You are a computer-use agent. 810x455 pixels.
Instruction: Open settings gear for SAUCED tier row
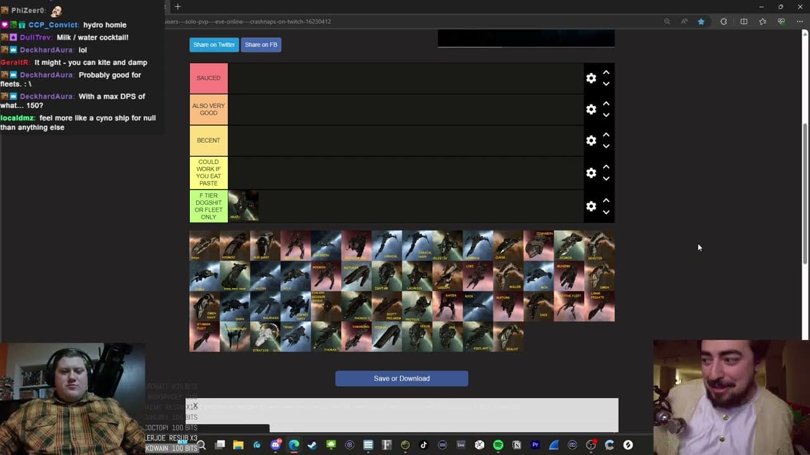click(591, 78)
